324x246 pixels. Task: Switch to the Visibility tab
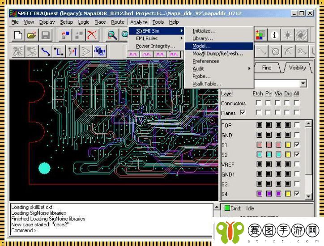[297, 68]
